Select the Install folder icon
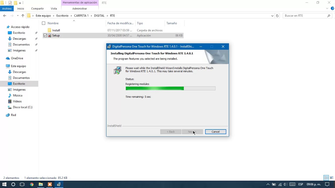This screenshot has width=335, height=188. tap(49, 30)
